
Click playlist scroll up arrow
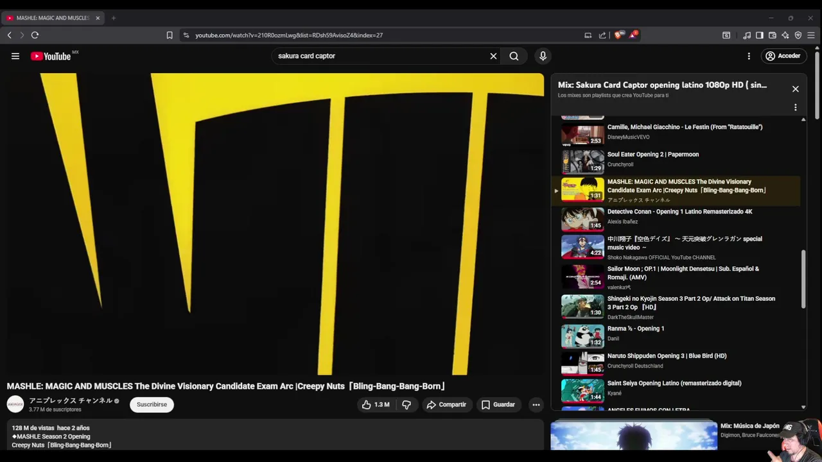(x=803, y=119)
